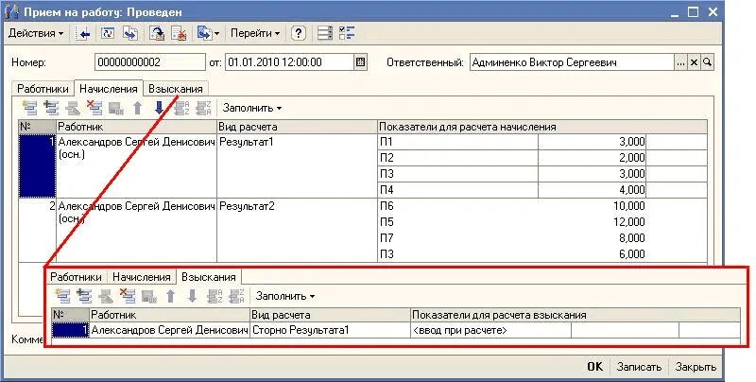
Task: Move row up with gray arrow in Начисления toolbar
Action: click(137, 108)
